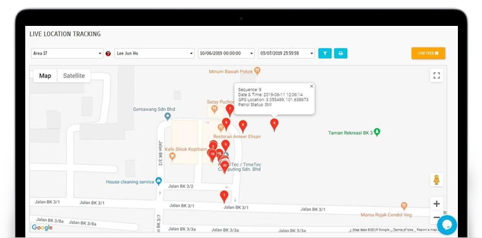This screenshot has width=482, height=238.
Task: Toggle fullscreen map view icon
Action: 436,76
